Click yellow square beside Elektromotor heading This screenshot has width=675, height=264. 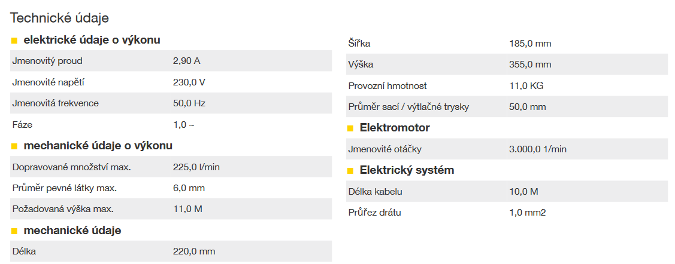(350, 128)
